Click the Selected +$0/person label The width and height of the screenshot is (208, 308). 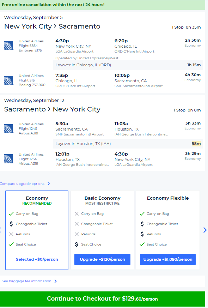(x=37, y=259)
